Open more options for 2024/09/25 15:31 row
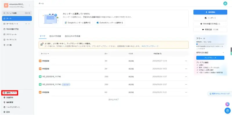The height and width of the screenshot is (115, 232). point(186,92)
